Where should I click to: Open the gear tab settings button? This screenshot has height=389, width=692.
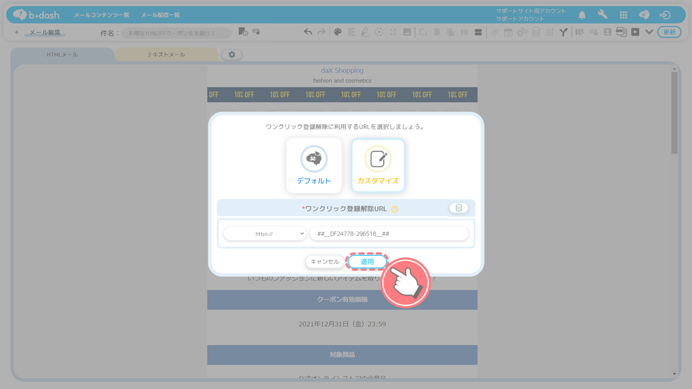[232, 55]
